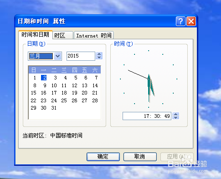Viewport: 221px width, 179px height.
Task: Click the 应用 button
Action: tap(177, 157)
